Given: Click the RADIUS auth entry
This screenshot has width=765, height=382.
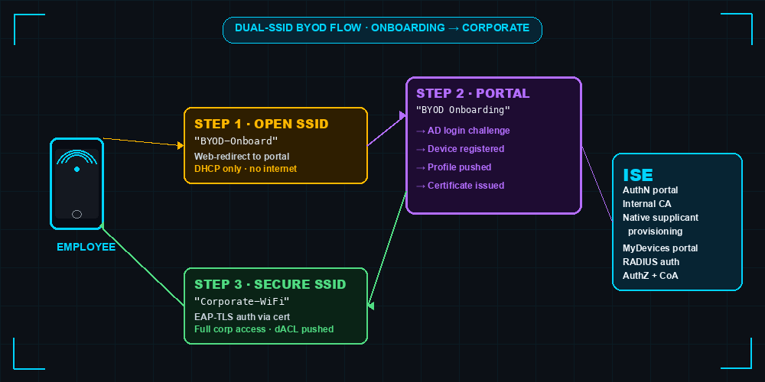Looking at the screenshot, I should [x=651, y=261].
